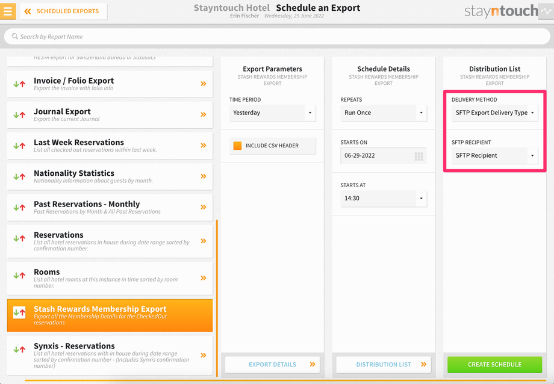This screenshot has height=384, width=554.
Task: Open the Invoice / Folio Export chevron
Action: tap(204, 84)
